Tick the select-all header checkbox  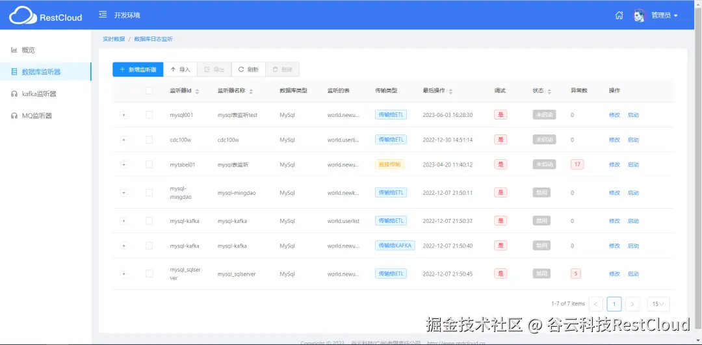pos(149,90)
